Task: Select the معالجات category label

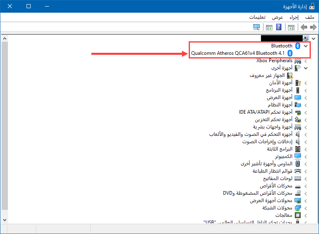Action: [x=284, y=215]
